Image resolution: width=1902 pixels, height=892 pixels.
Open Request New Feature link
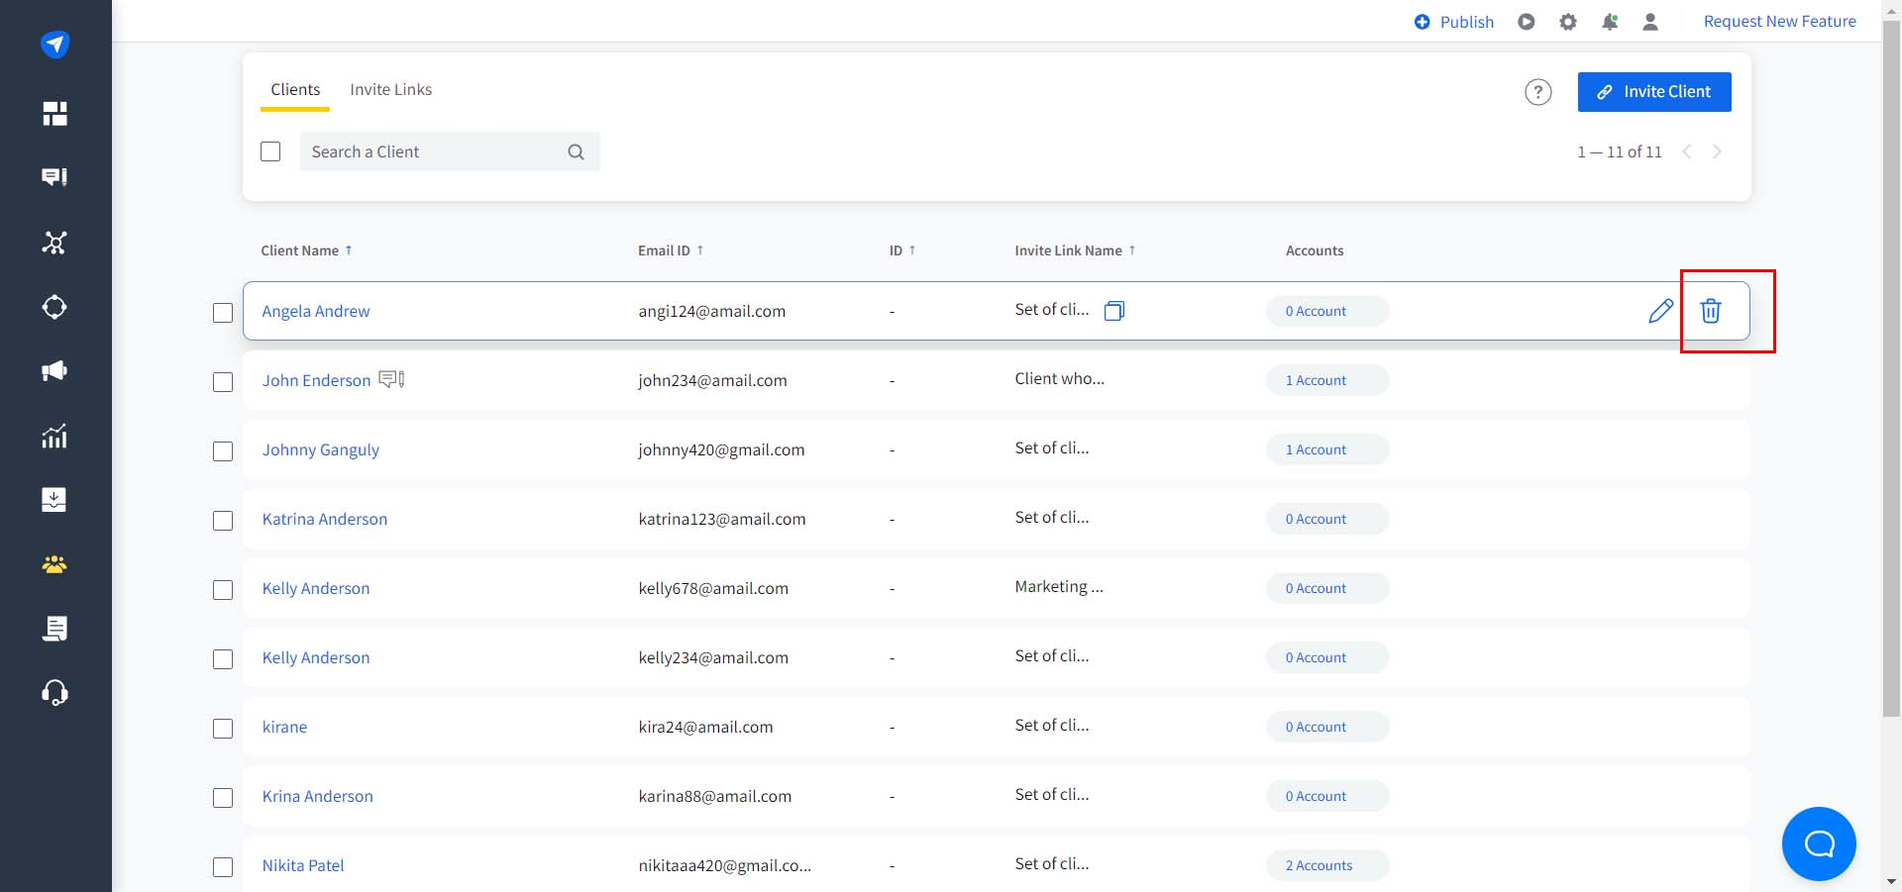[1779, 22]
